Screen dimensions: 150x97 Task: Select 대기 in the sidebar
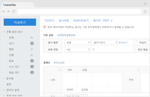(x=11, y=43)
